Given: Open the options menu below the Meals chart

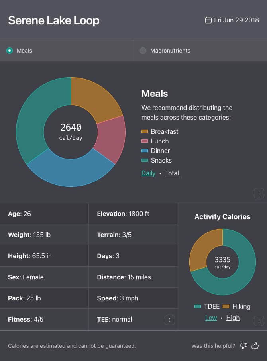Looking at the screenshot, I should (259, 193).
